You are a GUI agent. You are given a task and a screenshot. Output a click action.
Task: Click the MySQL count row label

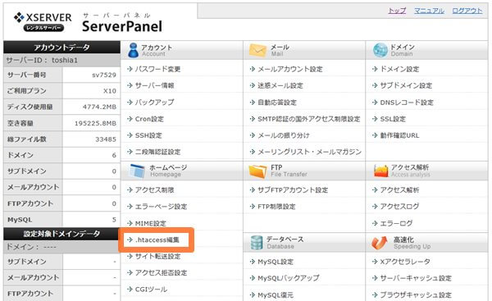[x=20, y=220]
